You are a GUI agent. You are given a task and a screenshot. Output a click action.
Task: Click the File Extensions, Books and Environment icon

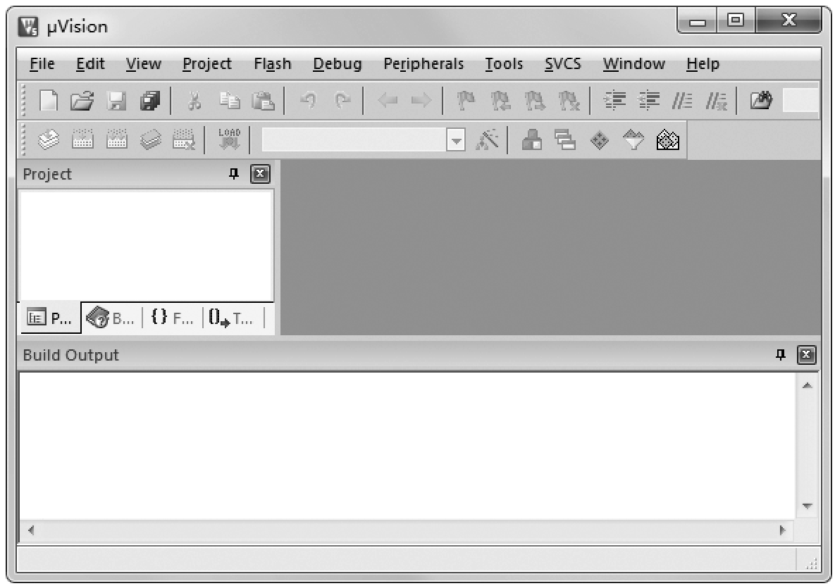[x=532, y=140]
